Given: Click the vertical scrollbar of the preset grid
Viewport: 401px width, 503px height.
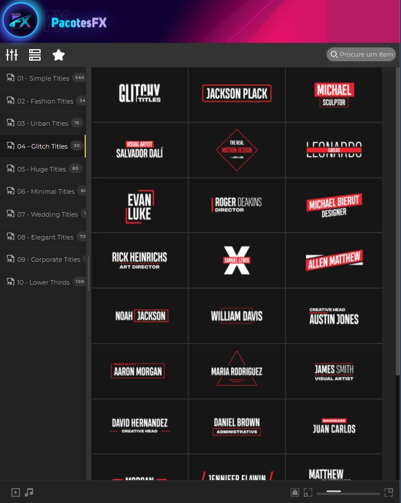Looking at the screenshot, I should 398,229.
